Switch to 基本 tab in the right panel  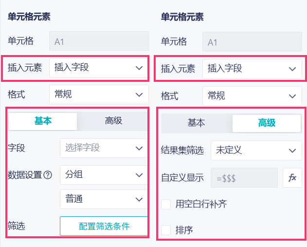point(196,123)
